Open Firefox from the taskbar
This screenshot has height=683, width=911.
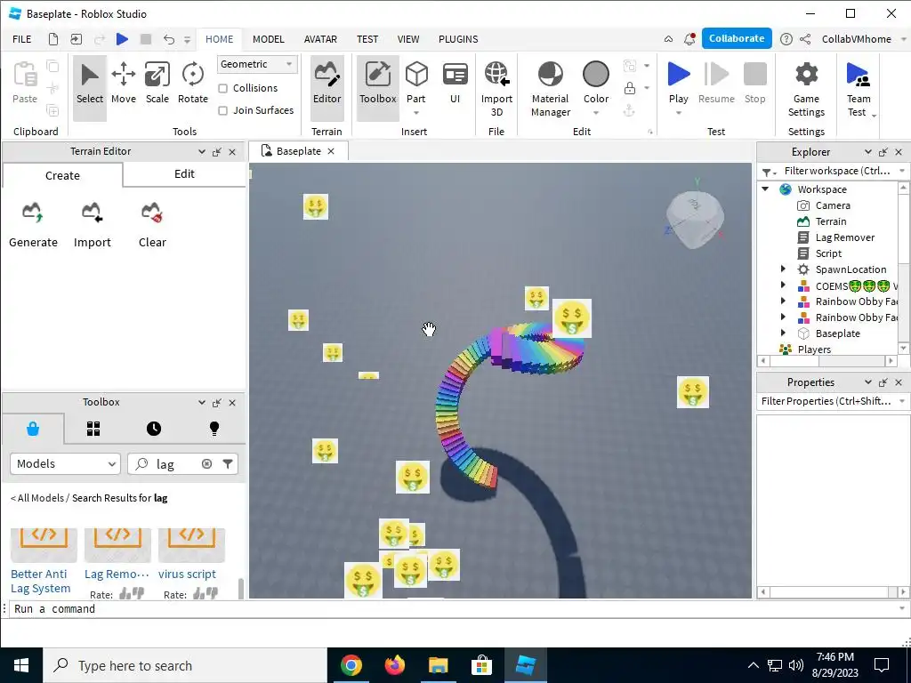pos(394,665)
